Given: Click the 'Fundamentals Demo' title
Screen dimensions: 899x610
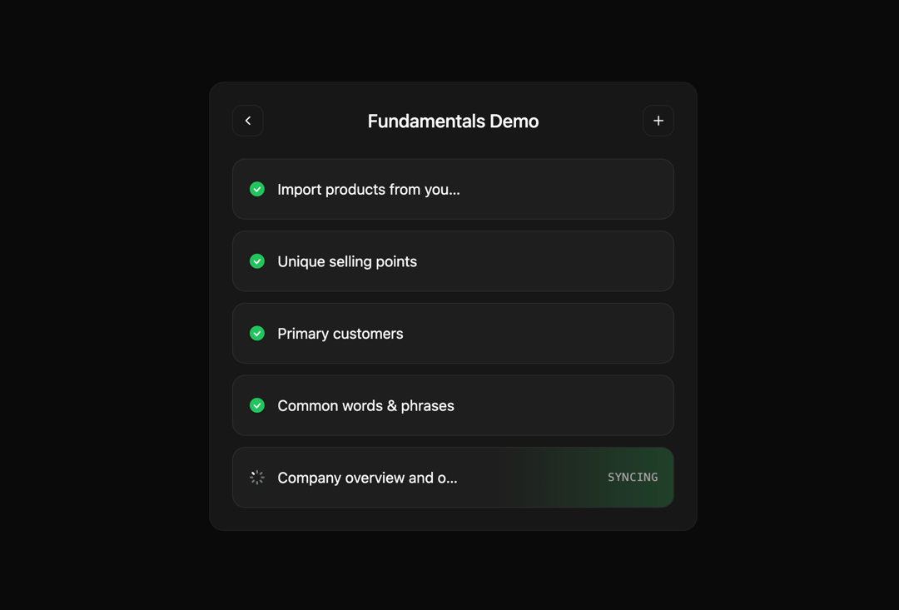Looking at the screenshot, I should (x=453, y=122).
